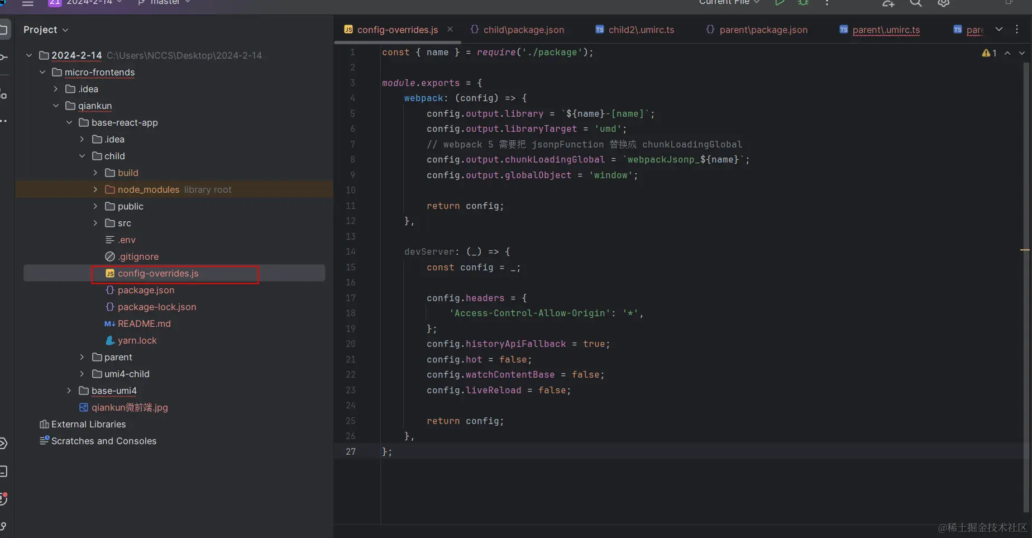Viewport: 1032px width, 538px height.
Task: Collapse the child folder
Action: [x=82, y=156]
